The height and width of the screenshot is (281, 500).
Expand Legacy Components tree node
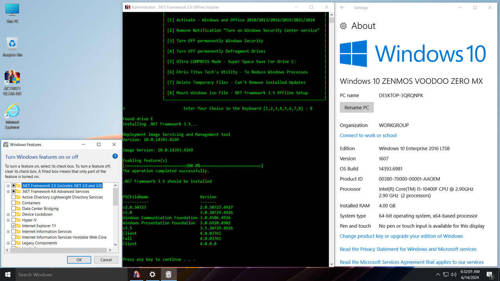[x=8, y=243]
